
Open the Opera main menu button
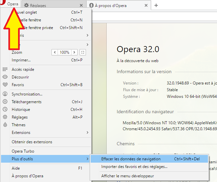pos(10,4)
